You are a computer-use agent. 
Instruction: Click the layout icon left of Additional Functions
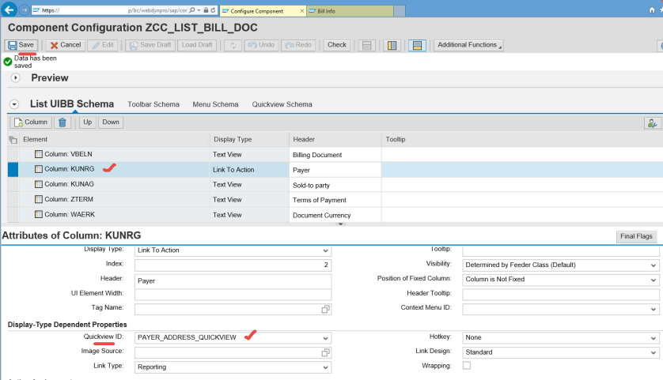417,45
